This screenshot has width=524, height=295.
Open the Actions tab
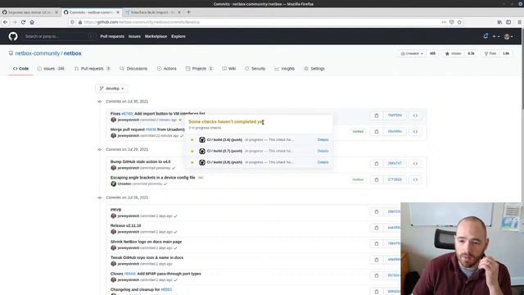(x=166, y=69)
